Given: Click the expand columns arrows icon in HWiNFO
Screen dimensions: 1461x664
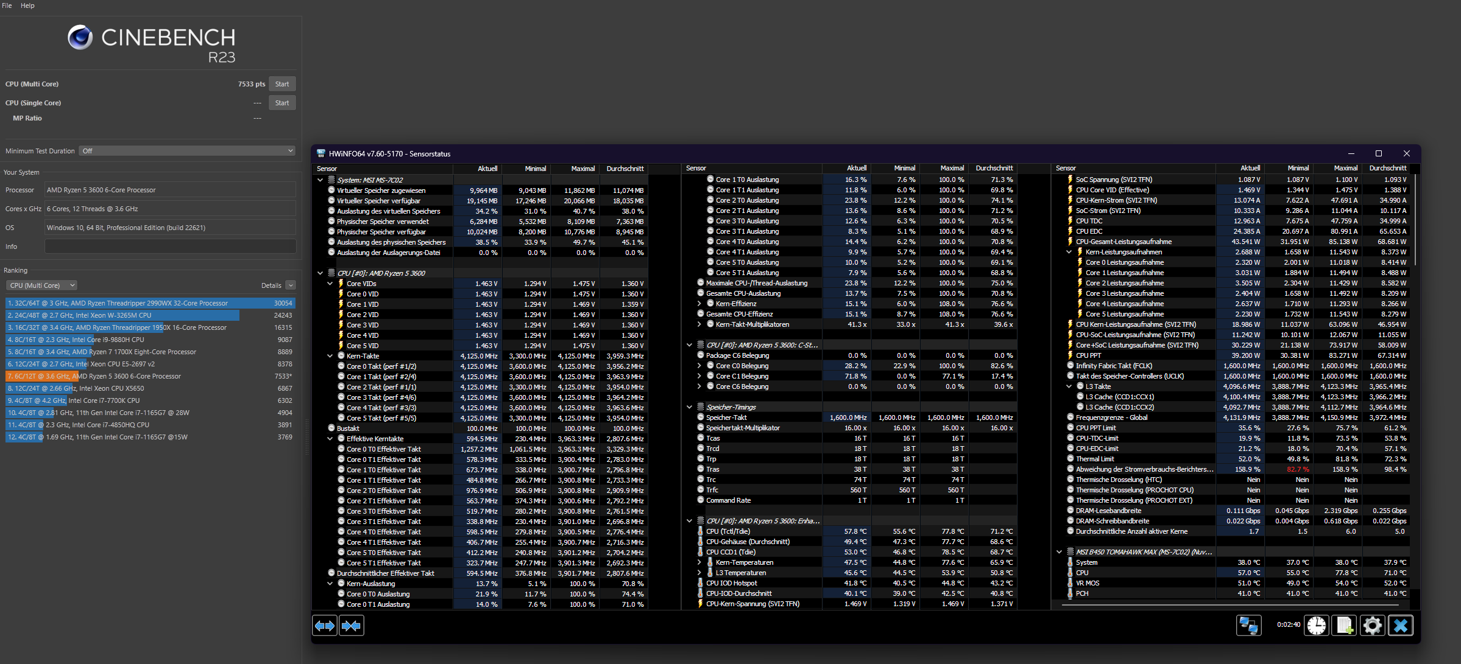Looking at the screenshot, I should tap(325, 626).
